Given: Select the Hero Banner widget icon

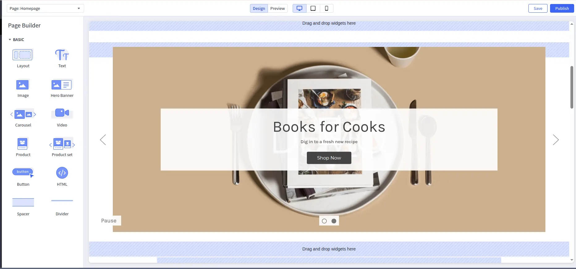Looking at the screenshot, I should (61, 85).
